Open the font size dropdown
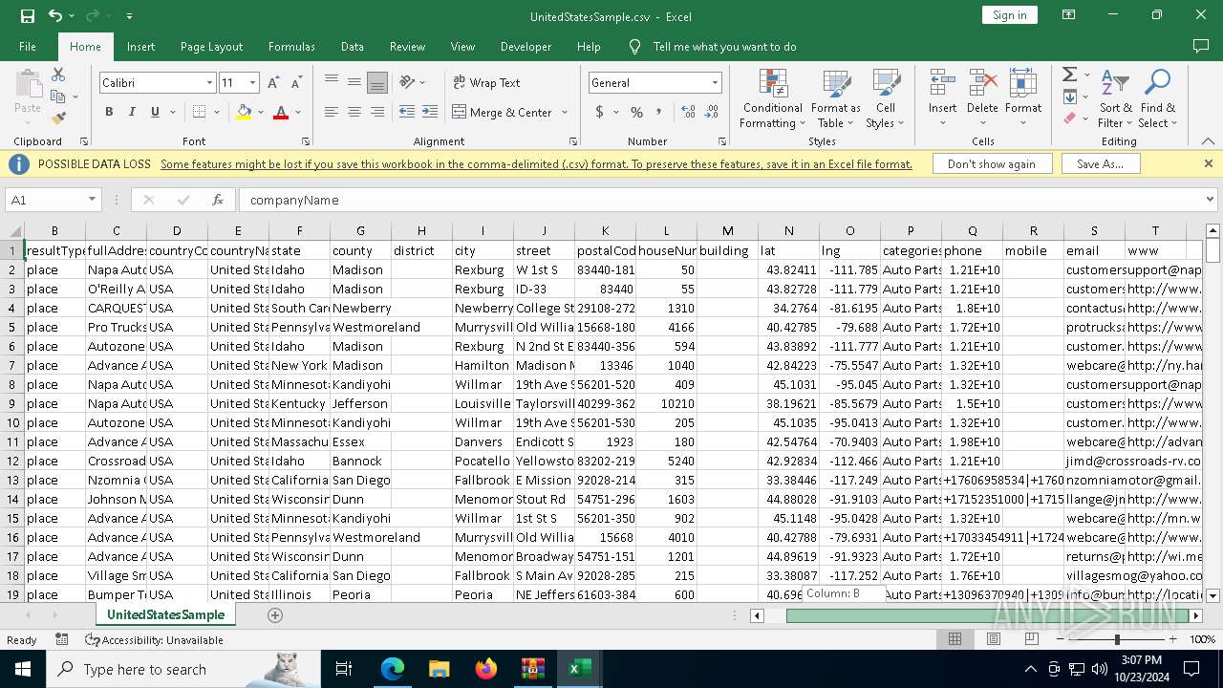The image size is (1223, 688). pyautogui.click(x=252, y=83)
